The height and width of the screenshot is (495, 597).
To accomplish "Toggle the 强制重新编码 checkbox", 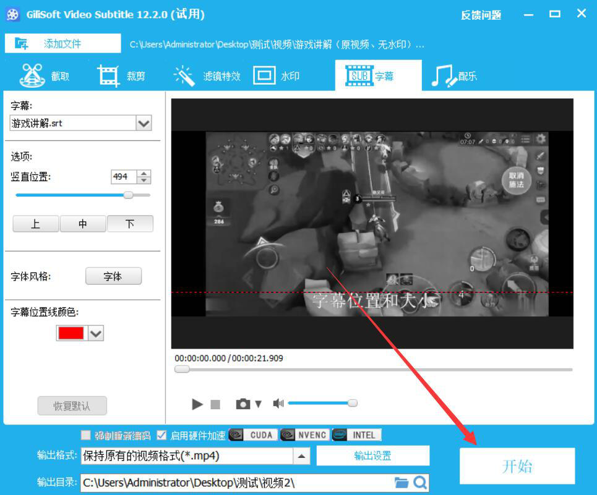I will tap(86, 435).
